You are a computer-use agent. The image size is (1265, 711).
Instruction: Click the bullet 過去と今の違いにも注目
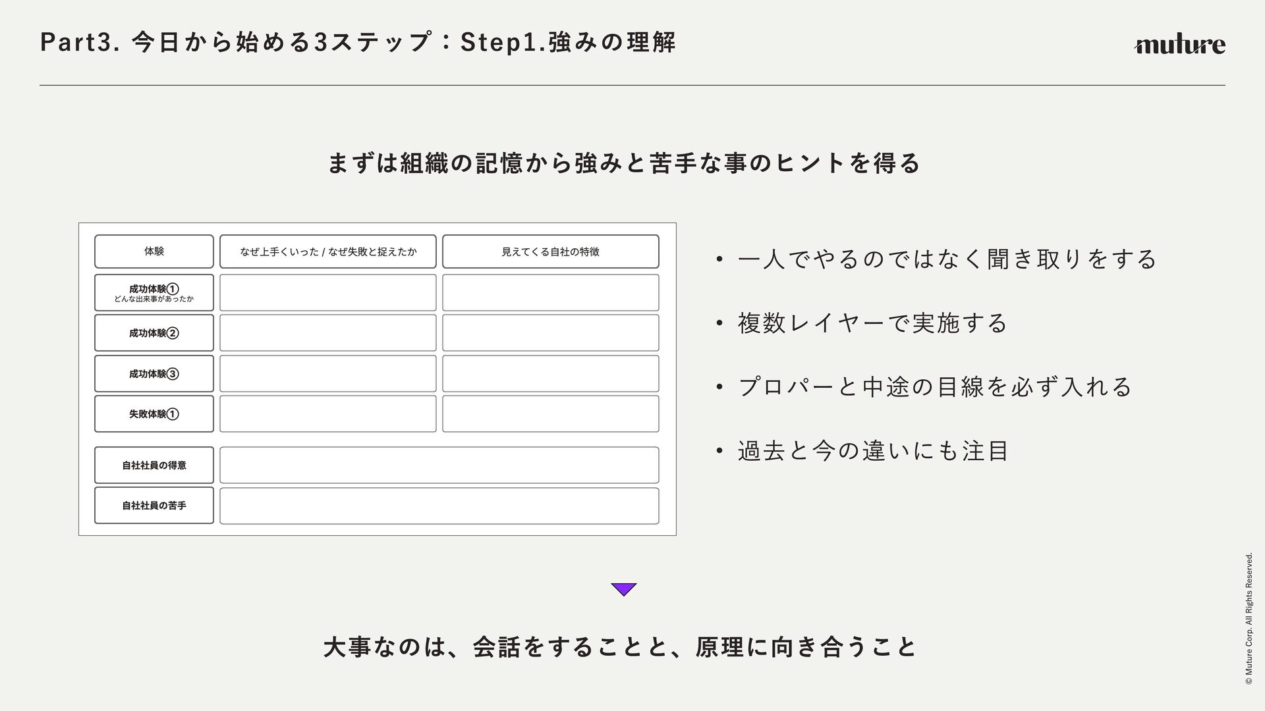(x=873, y=452)
